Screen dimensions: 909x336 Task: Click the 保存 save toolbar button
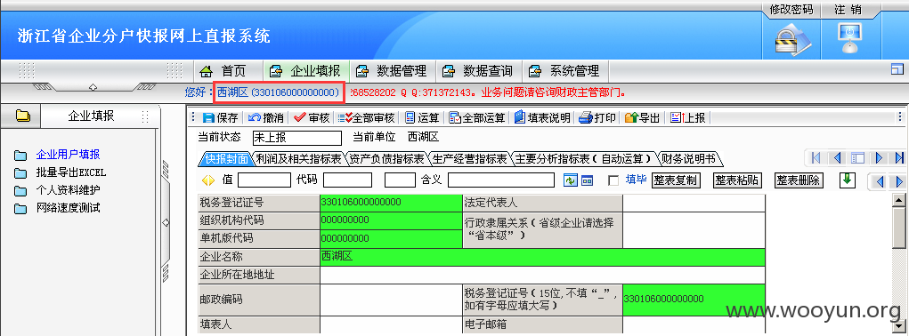(220, 118)
